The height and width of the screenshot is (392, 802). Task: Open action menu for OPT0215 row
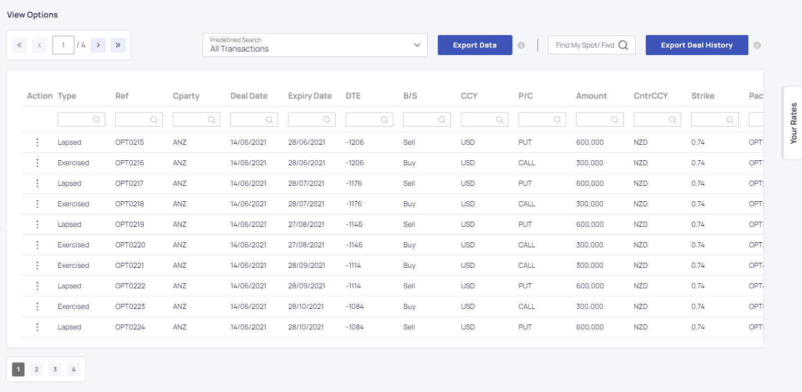[x=37, y=142]
